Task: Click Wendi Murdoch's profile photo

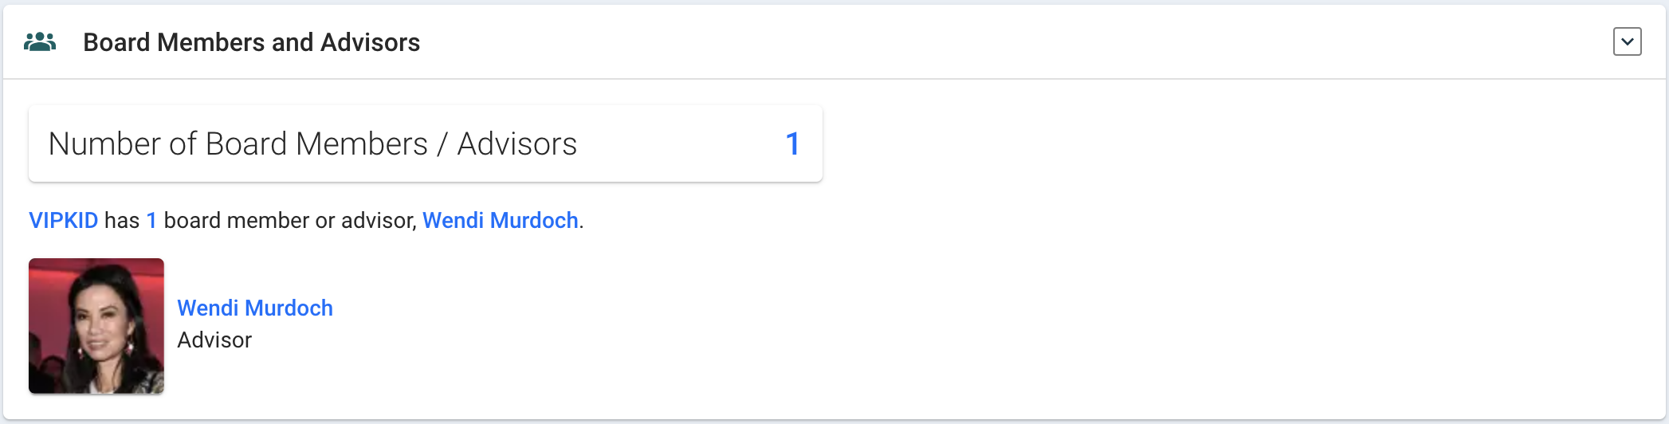Action: [x=96, y=326]
